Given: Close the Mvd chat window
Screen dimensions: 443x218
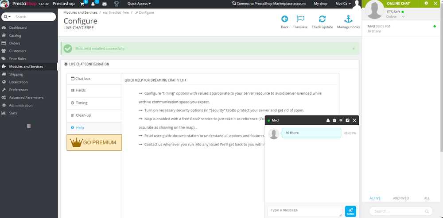Looking at the screenshot, I should 354,120.
